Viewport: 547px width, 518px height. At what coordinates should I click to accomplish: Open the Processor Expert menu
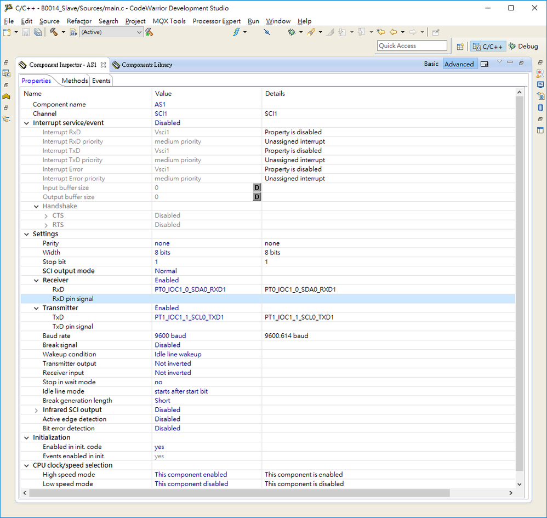pos(216,21)
